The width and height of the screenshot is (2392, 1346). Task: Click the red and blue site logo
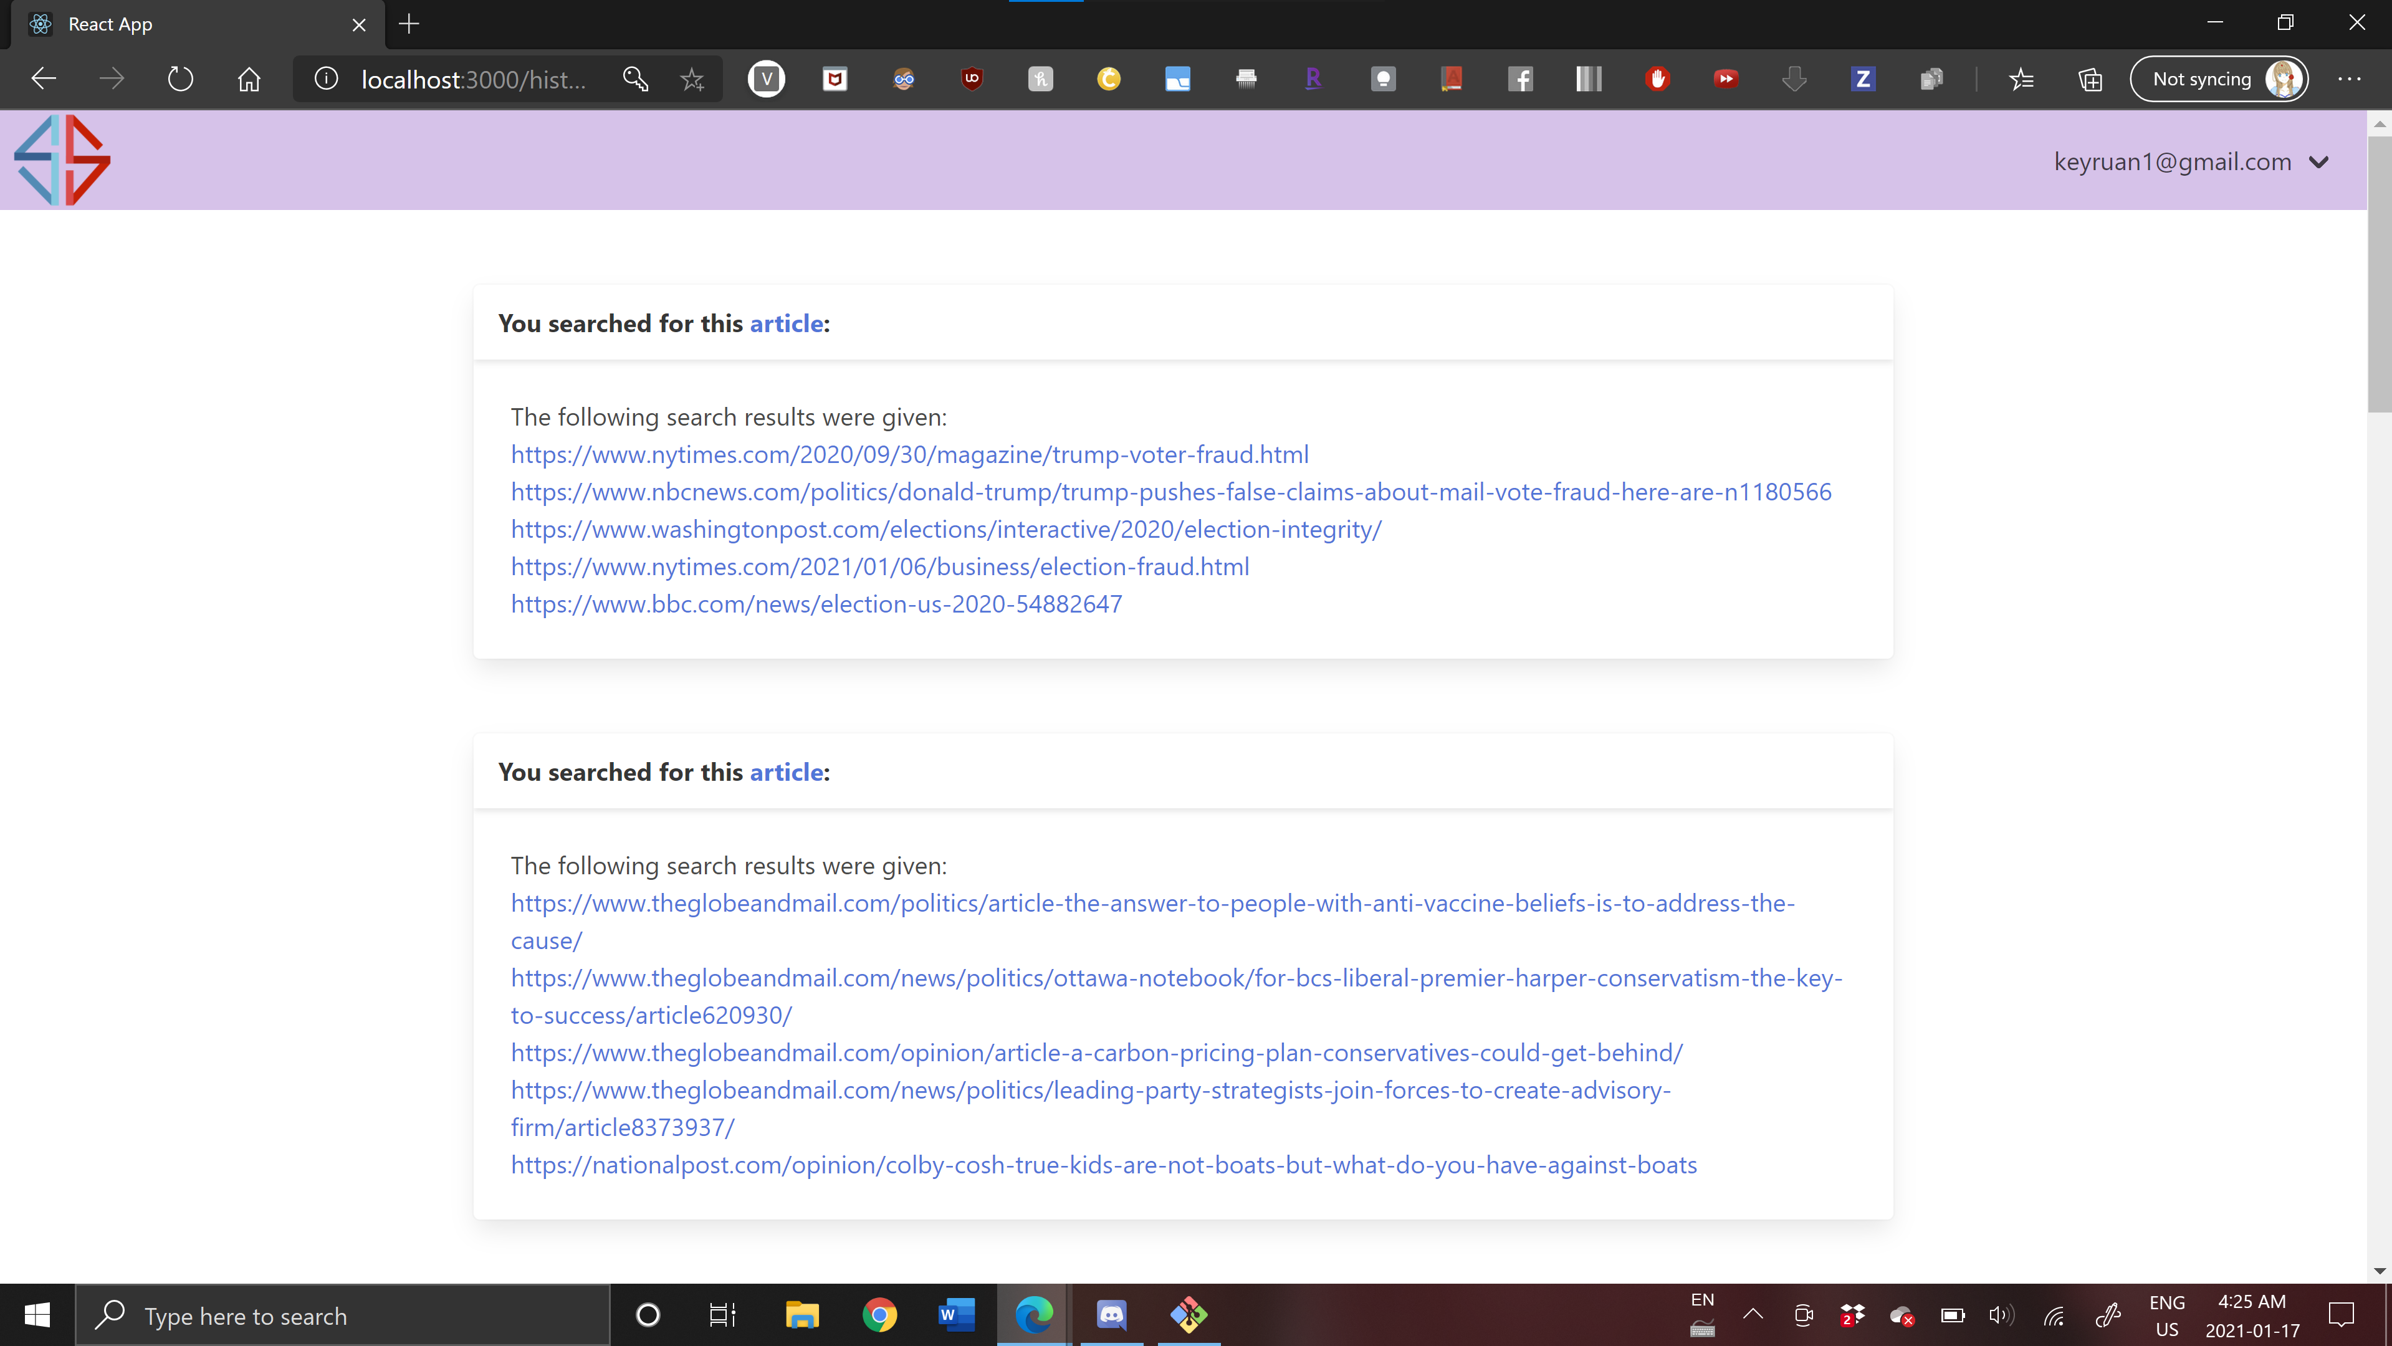(x=62, y=160)
